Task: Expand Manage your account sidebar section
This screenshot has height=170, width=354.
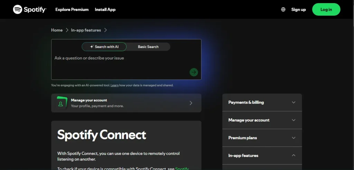Action: pos(262,120)
